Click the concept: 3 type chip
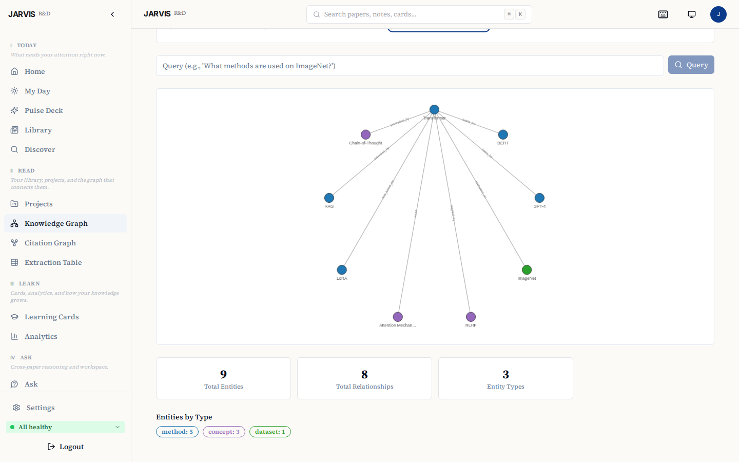This screenshot has width=739, height=462. [224, 432]
